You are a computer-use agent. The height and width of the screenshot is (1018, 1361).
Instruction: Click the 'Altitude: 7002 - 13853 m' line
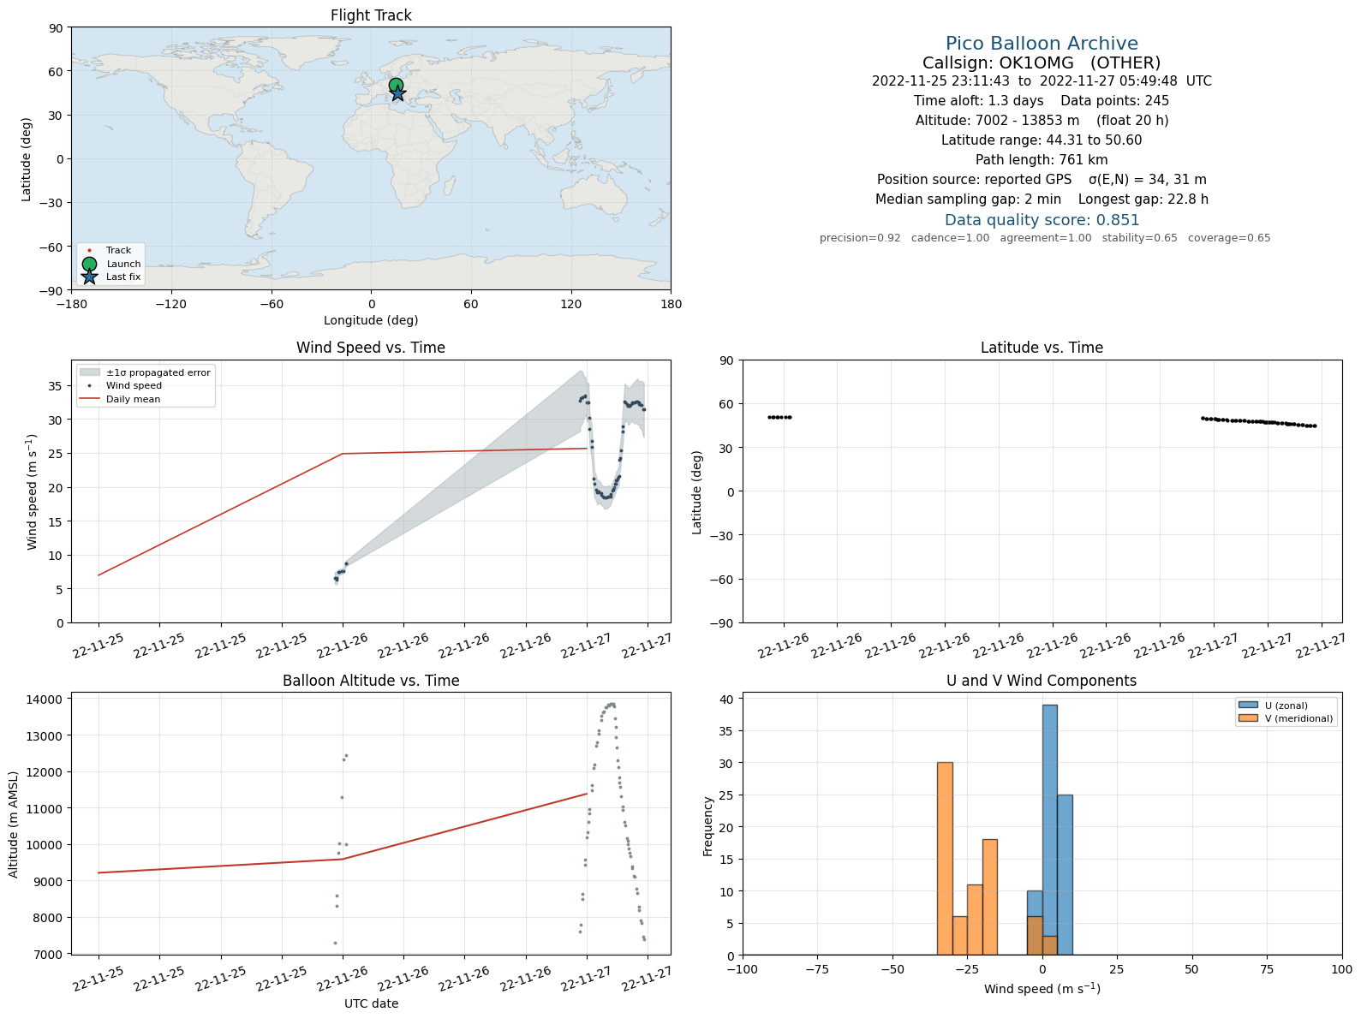click(1042, 121)
